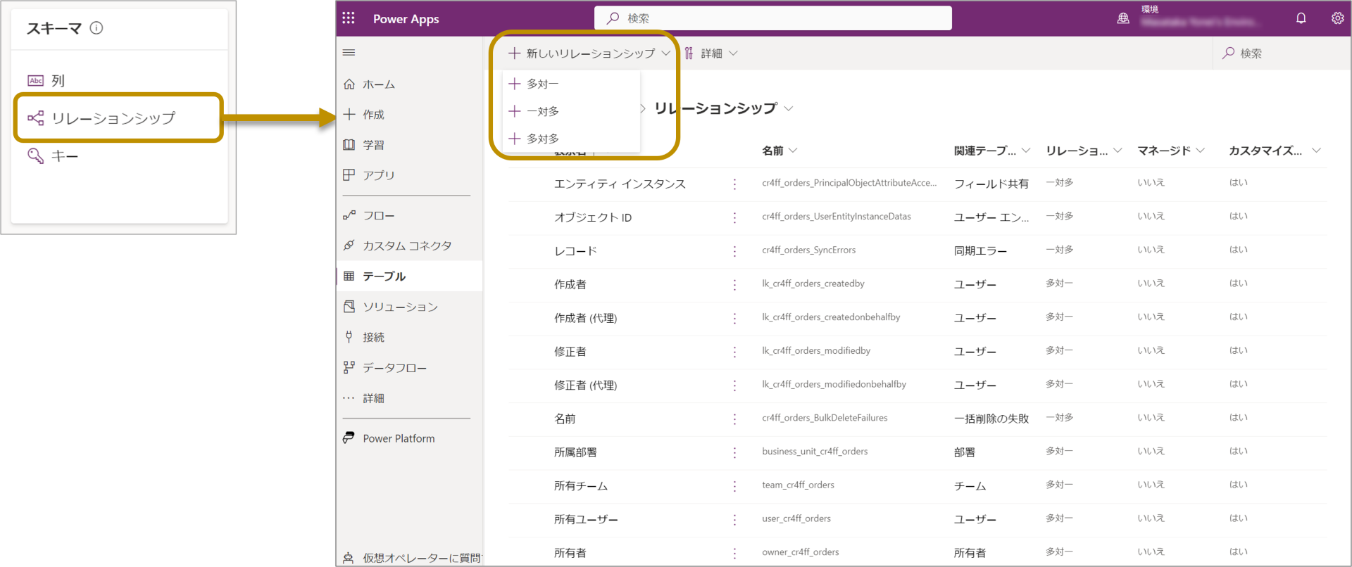This screenshot has width=1352, height=567.
Task: Open the レコード relationship
Action: click(x=575, y=251)
